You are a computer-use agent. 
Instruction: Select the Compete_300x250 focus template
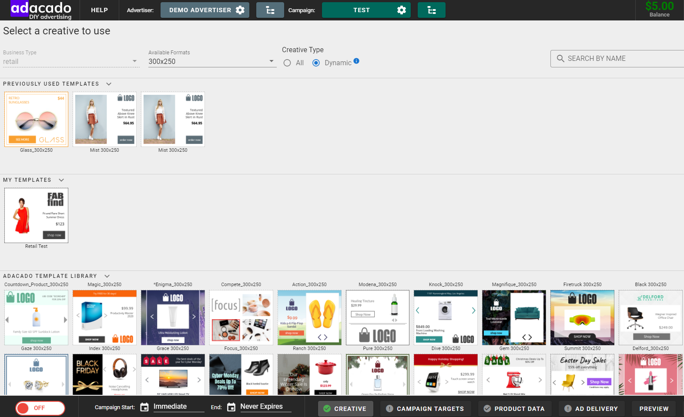241,318
